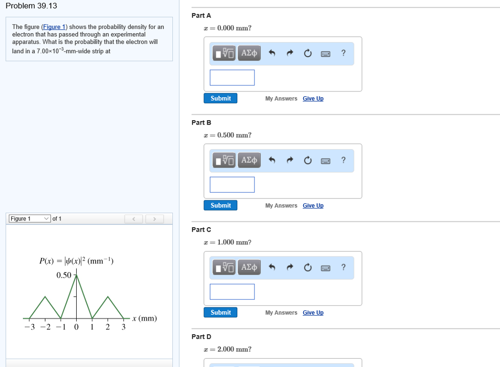Click the undo arrow in Part C toolbar
This screenshot has width=500, height=367.
tap(272, 267)
